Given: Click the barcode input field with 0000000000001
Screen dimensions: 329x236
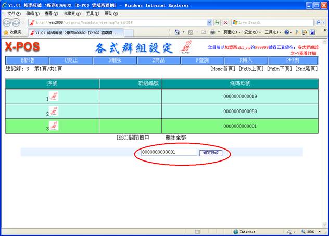Looking at the screenshot, I should tap(169, 152).
